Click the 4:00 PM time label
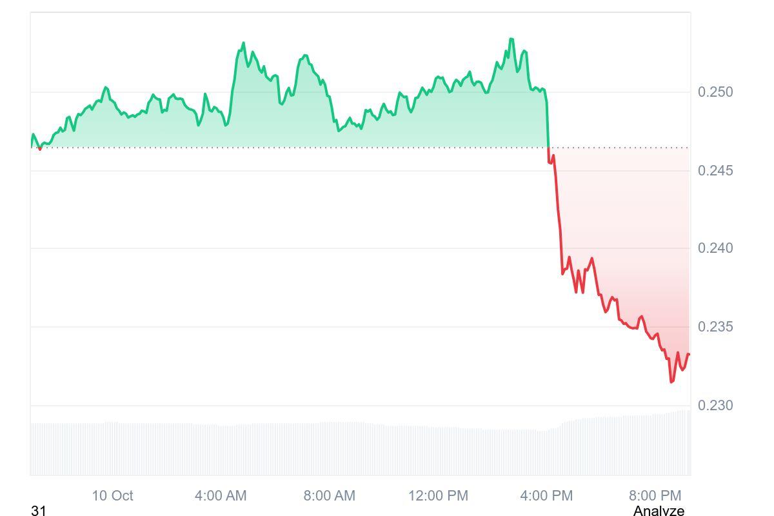774x516 pixels. click(546, 495)
